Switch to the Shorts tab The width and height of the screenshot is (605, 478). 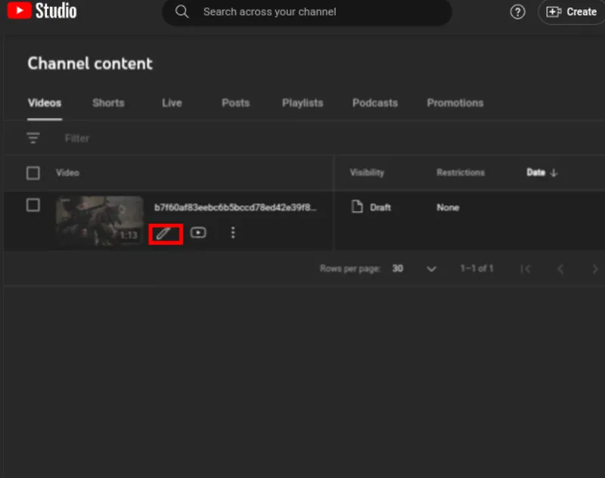(108, 103)
